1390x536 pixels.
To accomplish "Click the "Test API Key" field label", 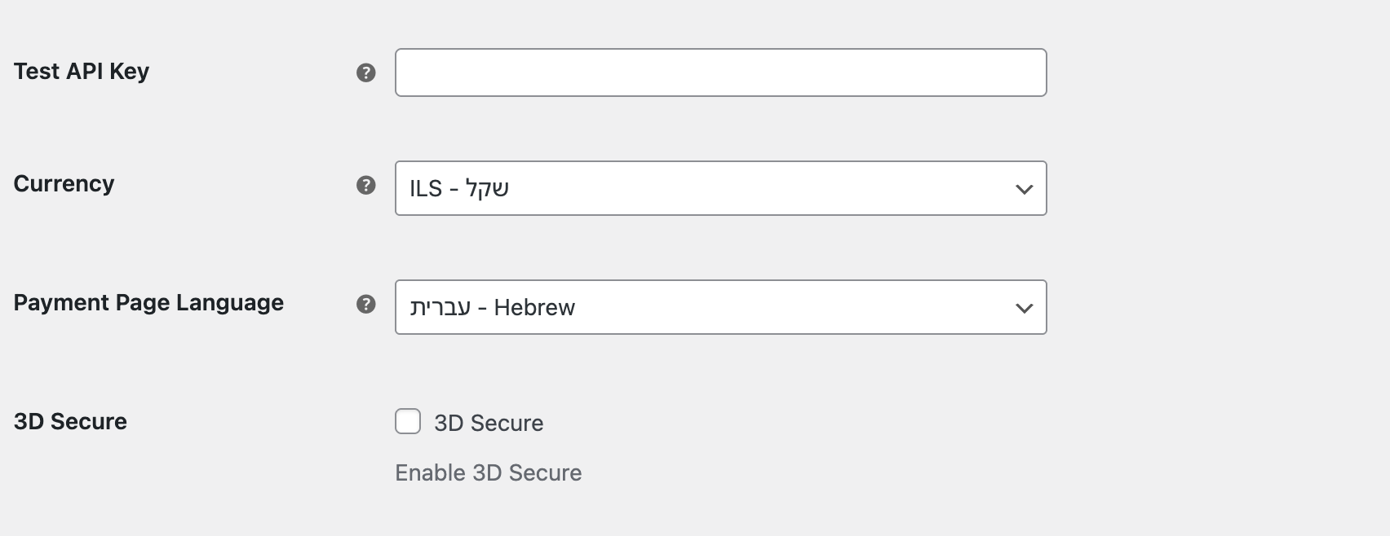I will coord(82,72).
